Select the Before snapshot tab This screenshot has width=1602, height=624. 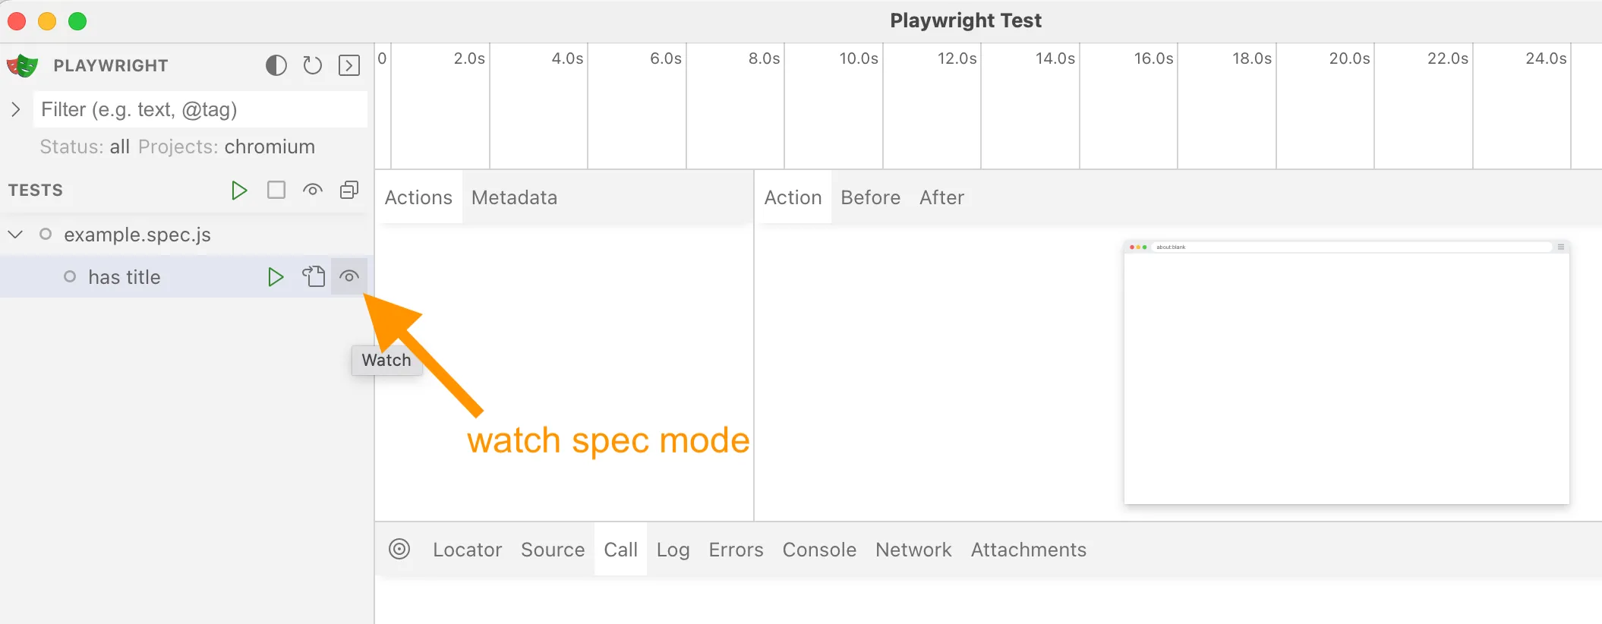870,197
